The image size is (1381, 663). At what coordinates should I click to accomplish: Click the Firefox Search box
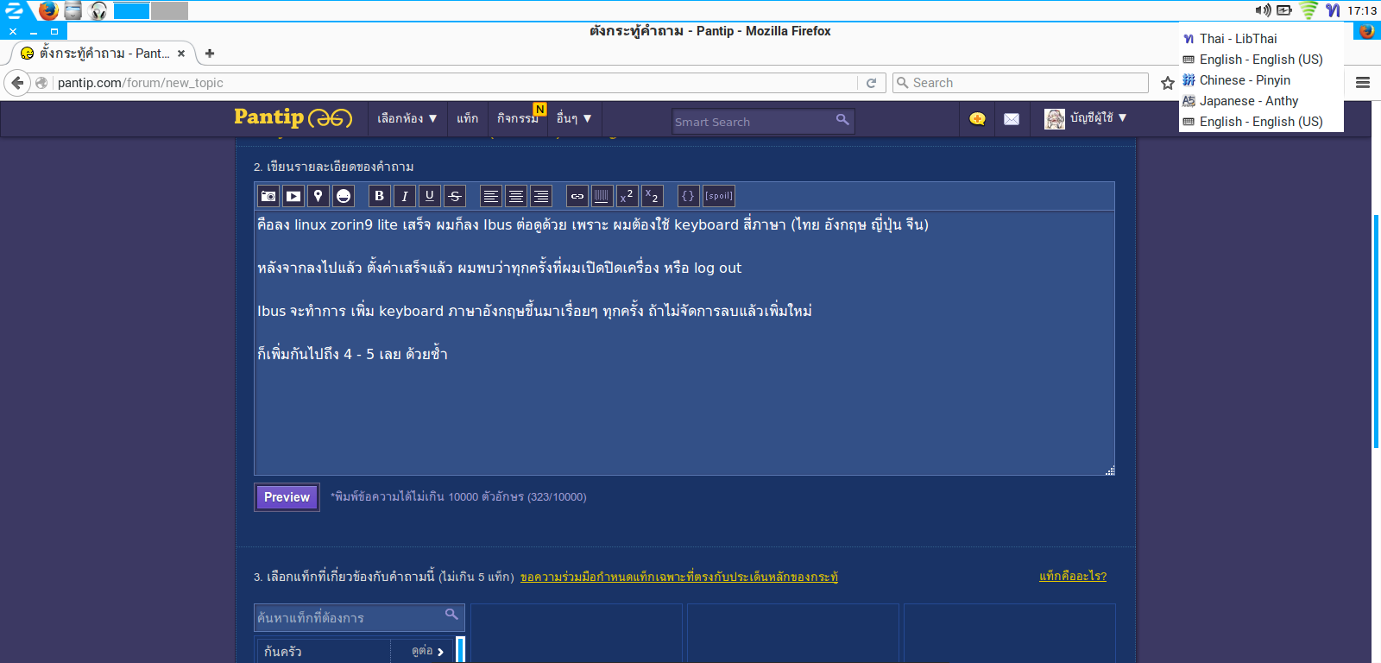pos(1020,83)
